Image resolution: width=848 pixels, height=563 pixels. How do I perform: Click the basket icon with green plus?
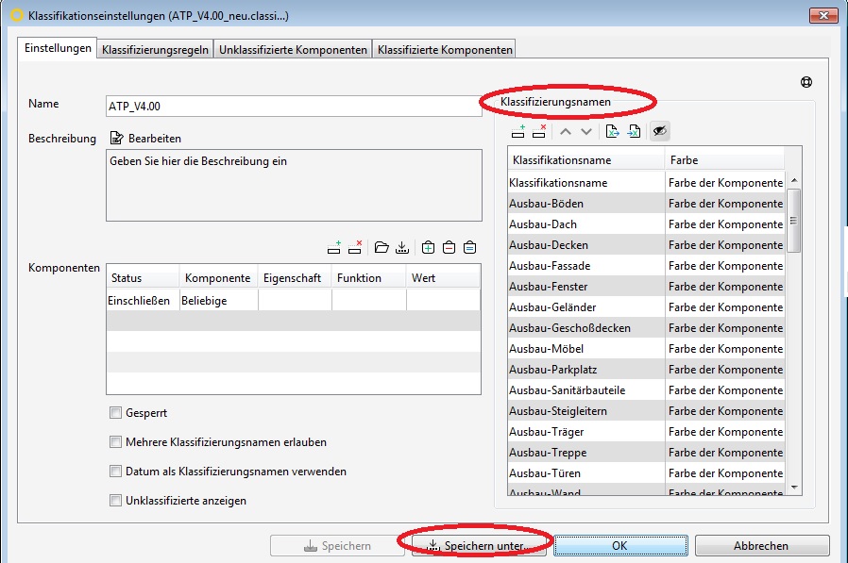[428, 248]
